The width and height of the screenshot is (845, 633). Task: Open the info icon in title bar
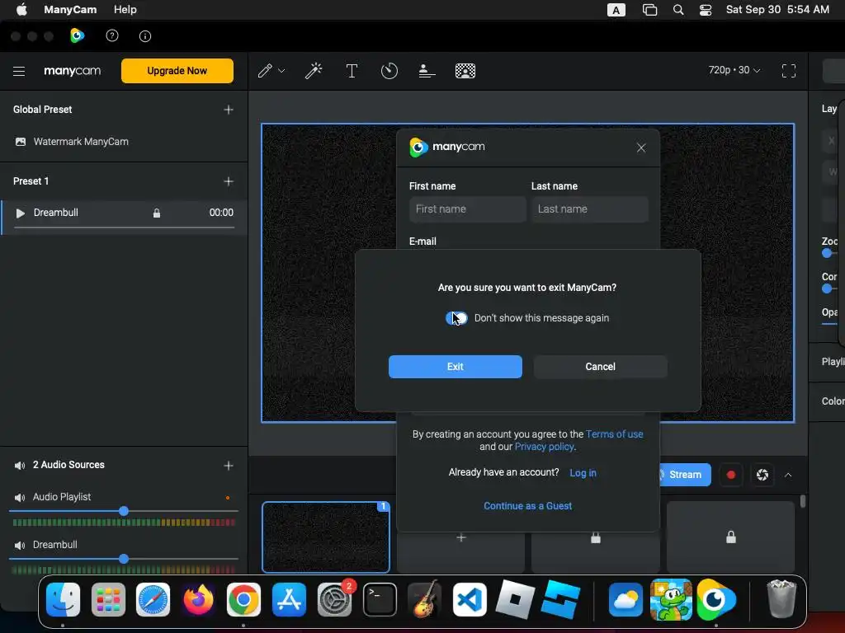tap(145, 36)
